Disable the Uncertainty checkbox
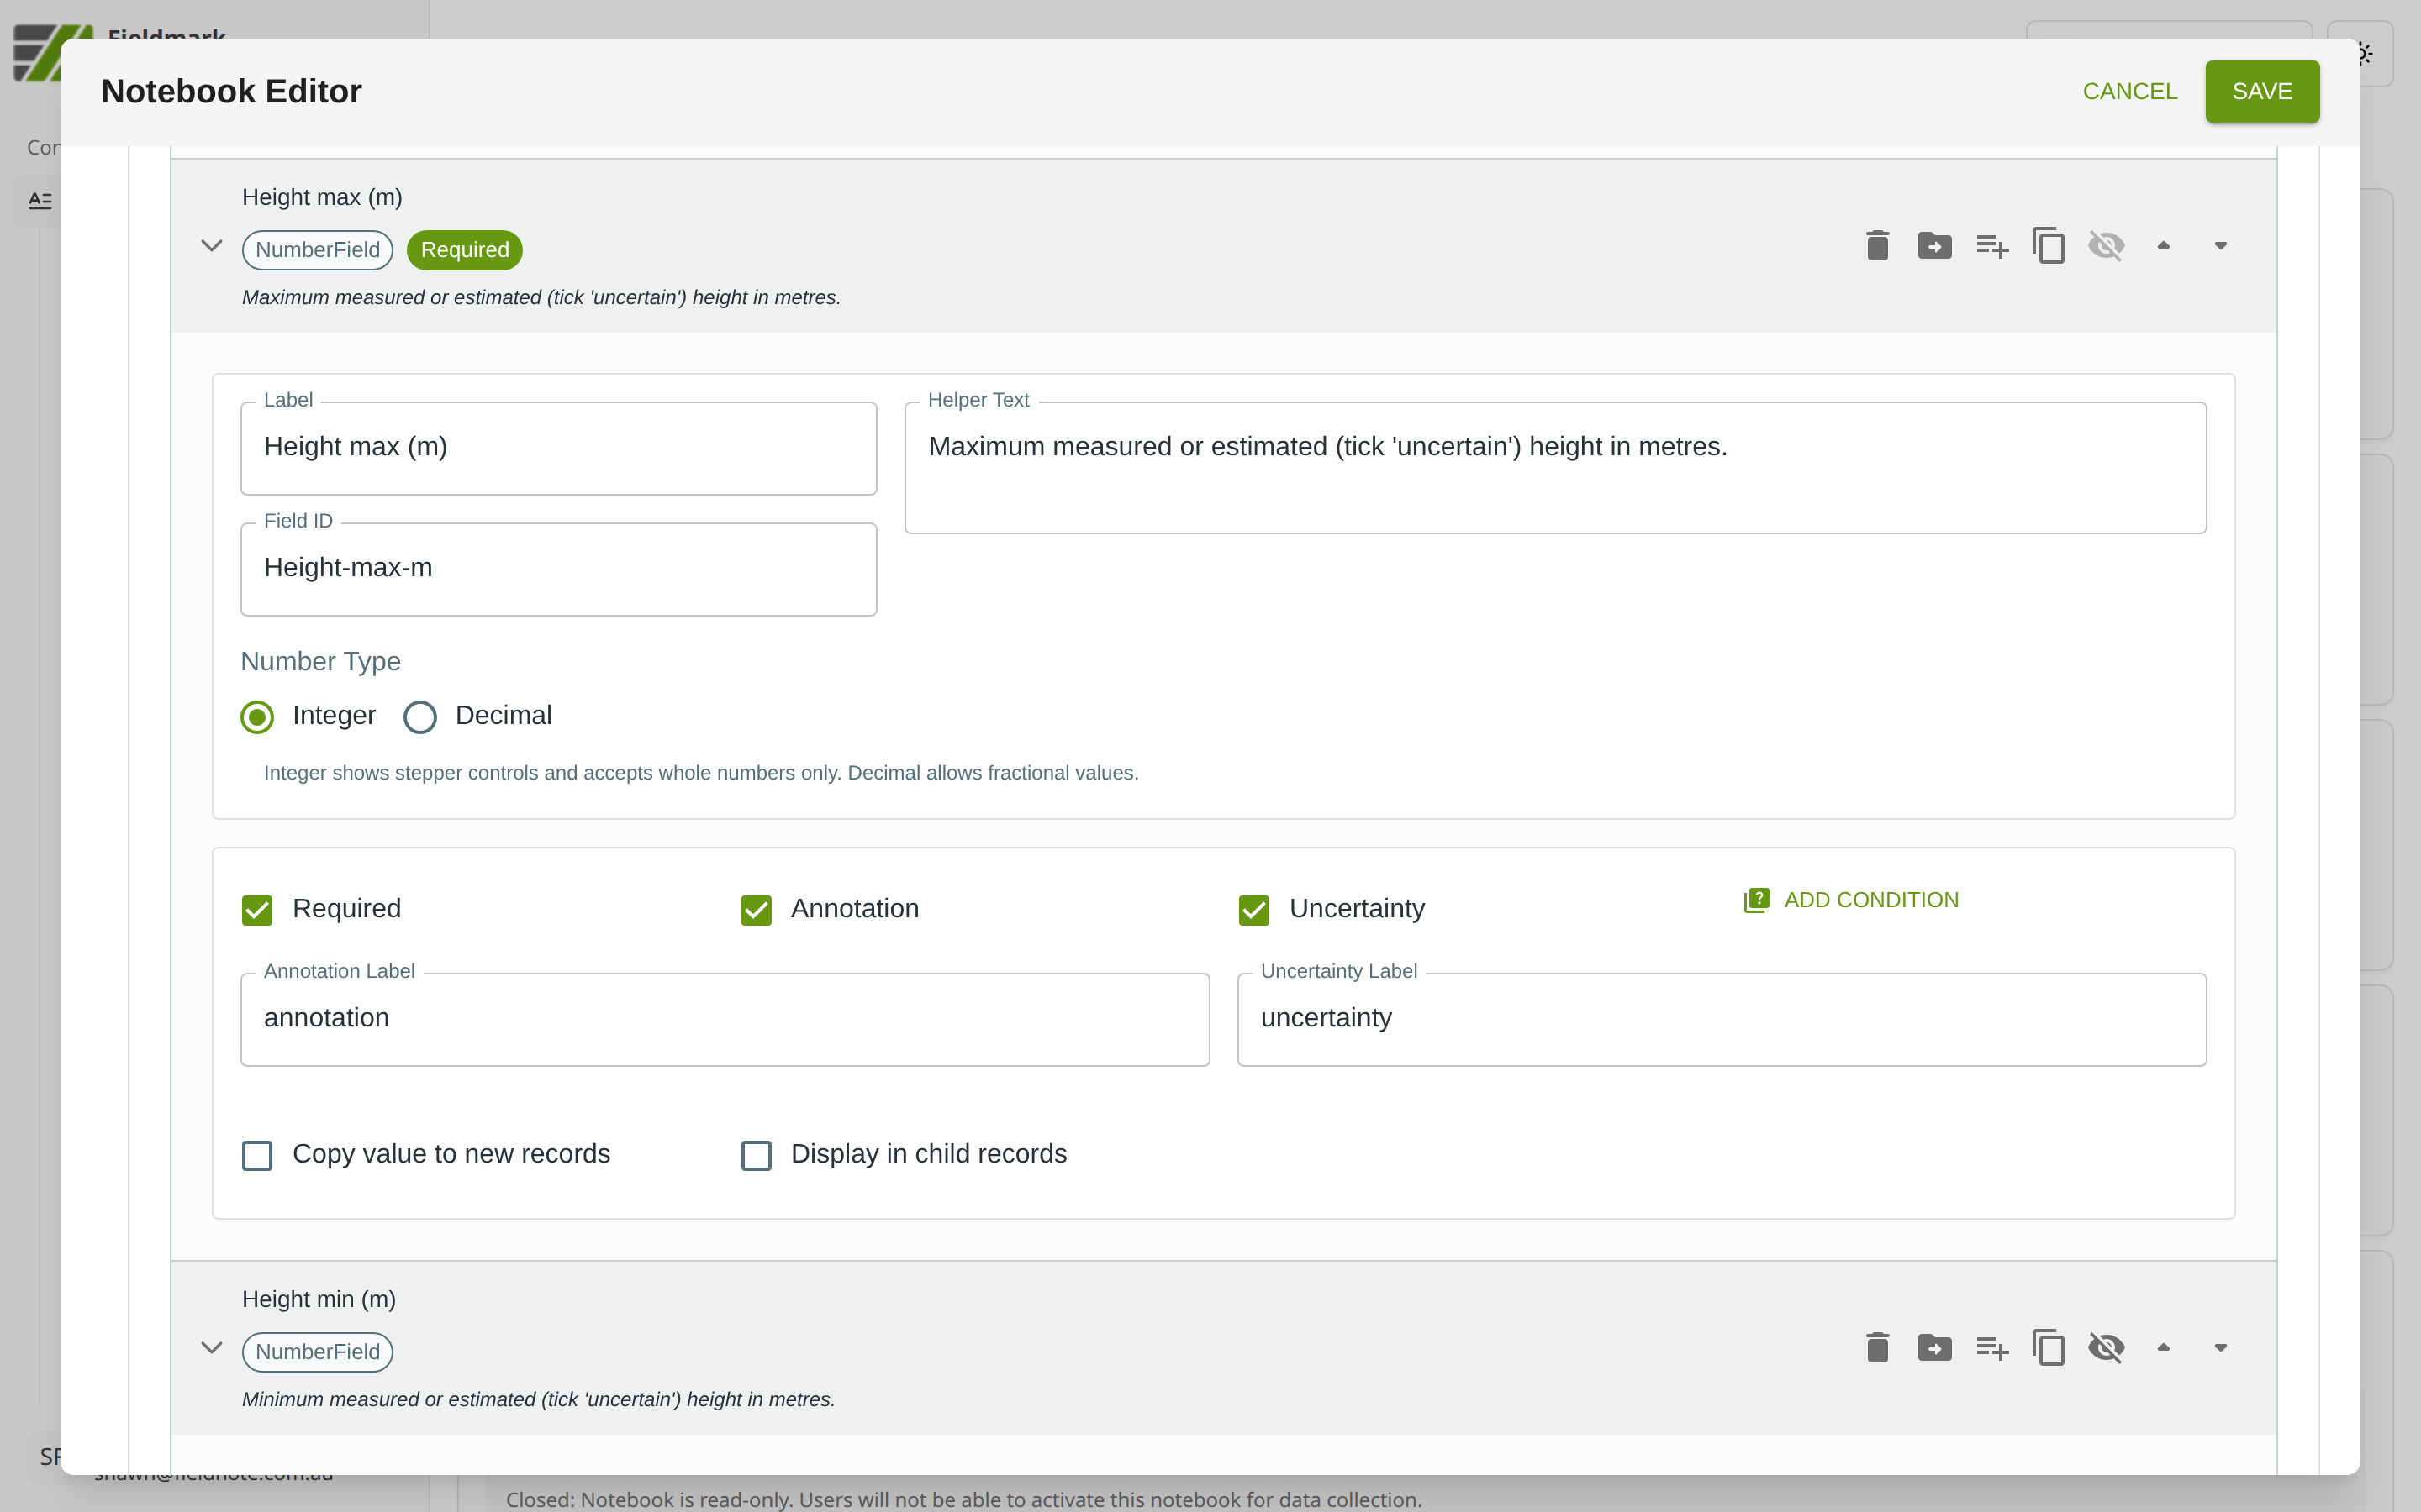This screenshot has height=1512, width=2421. click(1253, 910)
